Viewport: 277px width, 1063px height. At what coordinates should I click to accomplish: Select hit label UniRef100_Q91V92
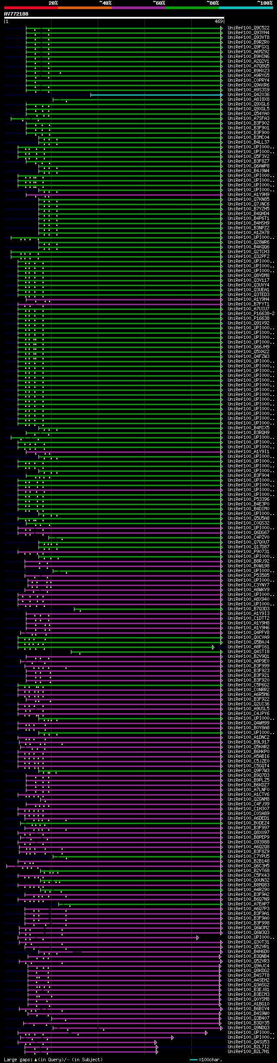pos(248,323)
